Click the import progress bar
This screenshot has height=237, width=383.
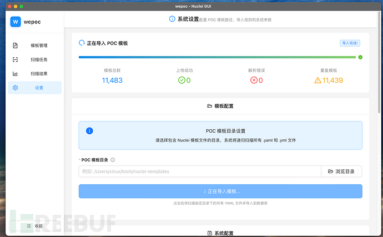click(x=217, y=57)
